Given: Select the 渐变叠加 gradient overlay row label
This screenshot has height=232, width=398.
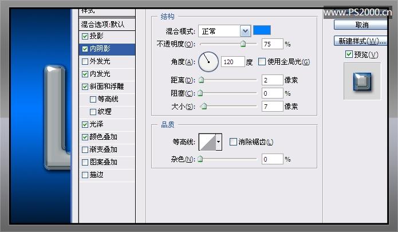Looking at the screenshot, I should pos(103,150).
